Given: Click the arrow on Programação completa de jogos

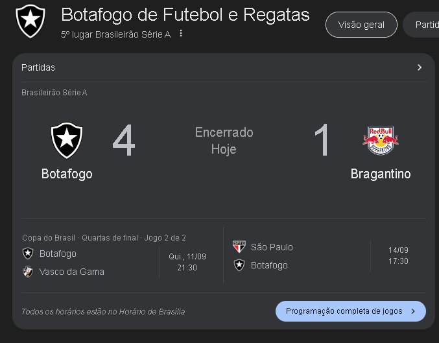Looking at the screenshot, I should 413,311.
